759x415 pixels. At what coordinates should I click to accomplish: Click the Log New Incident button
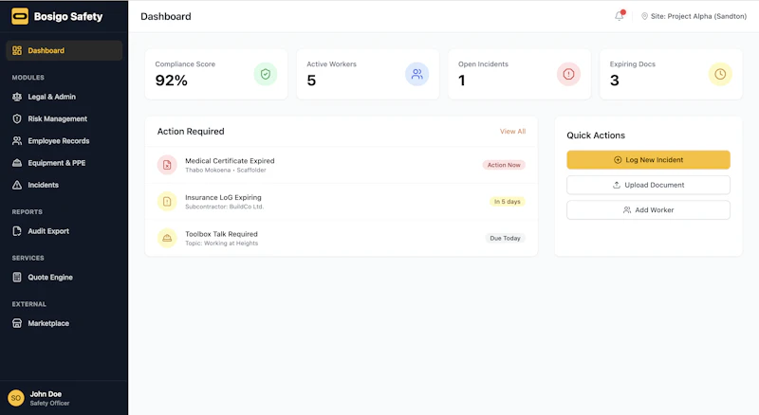[648, 159]
